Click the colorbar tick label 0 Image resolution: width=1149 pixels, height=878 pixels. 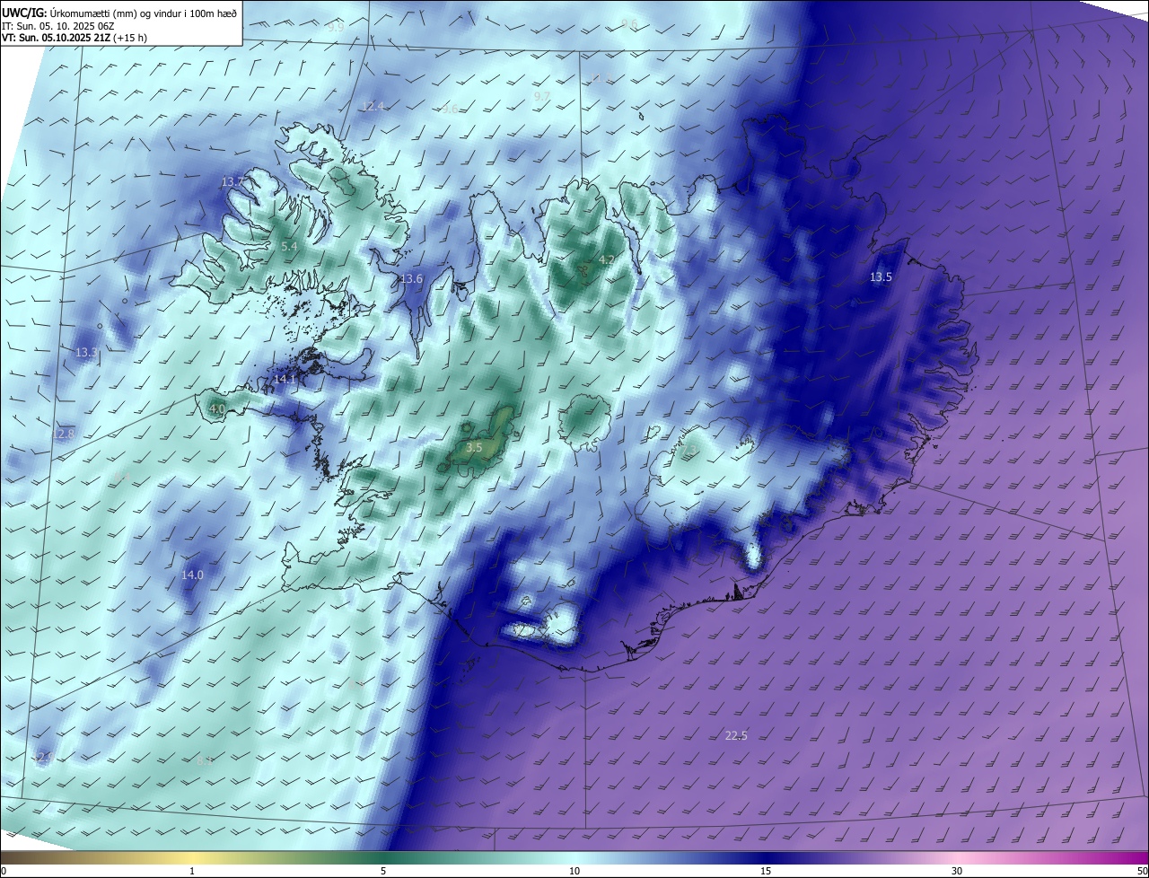(4, 871)
